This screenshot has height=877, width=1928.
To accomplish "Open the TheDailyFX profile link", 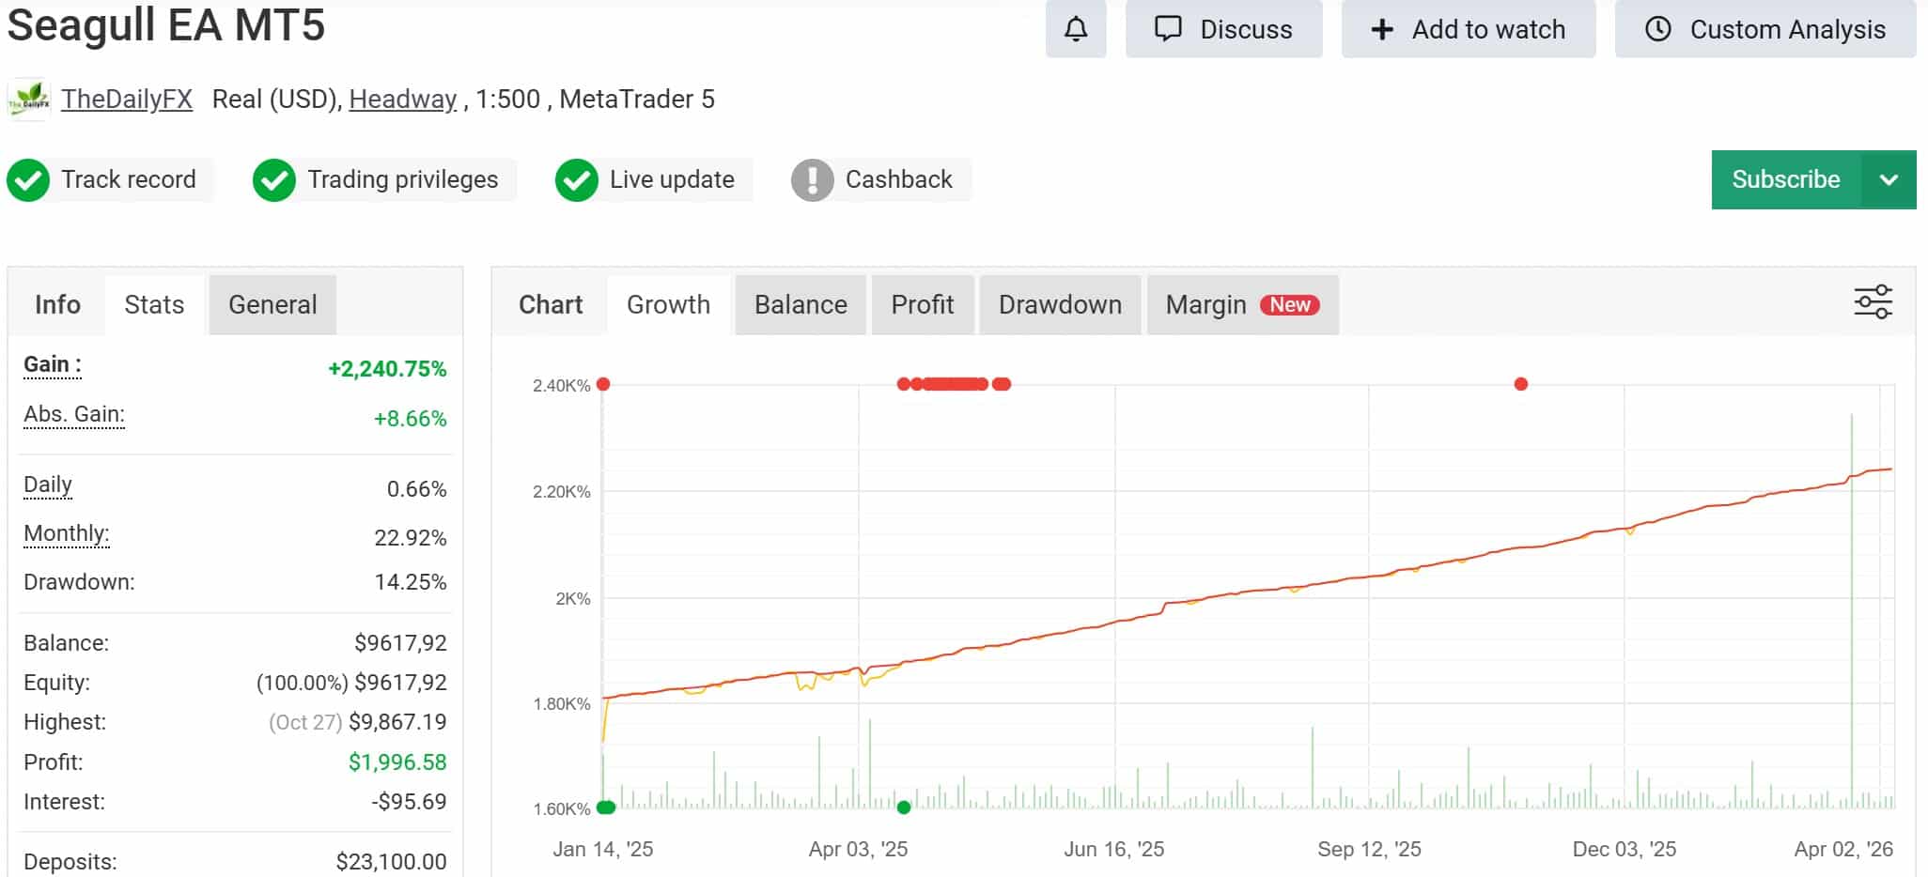I will tap(127, 100).
